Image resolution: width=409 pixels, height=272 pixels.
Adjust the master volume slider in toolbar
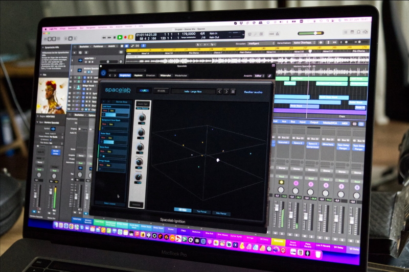coord(310,33)
